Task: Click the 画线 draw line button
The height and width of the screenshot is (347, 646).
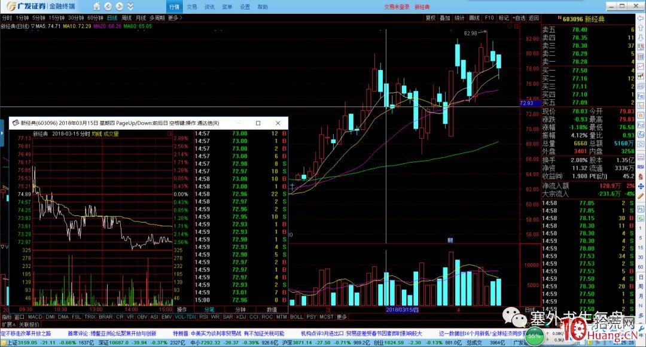Action: (x=474, y=18)
